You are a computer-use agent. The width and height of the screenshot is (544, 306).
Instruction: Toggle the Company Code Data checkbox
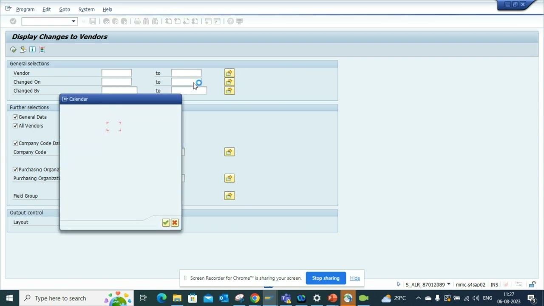pos(15,143)
